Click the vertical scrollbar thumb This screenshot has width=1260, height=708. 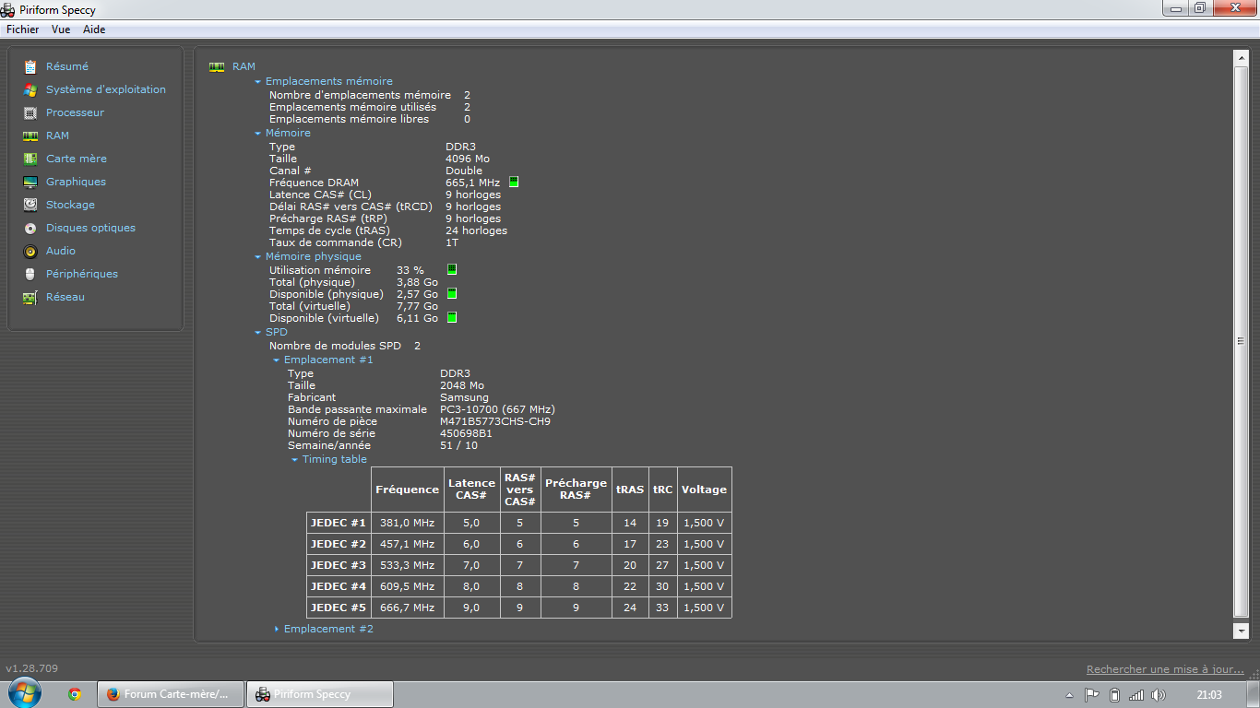tap(1241, 341)
